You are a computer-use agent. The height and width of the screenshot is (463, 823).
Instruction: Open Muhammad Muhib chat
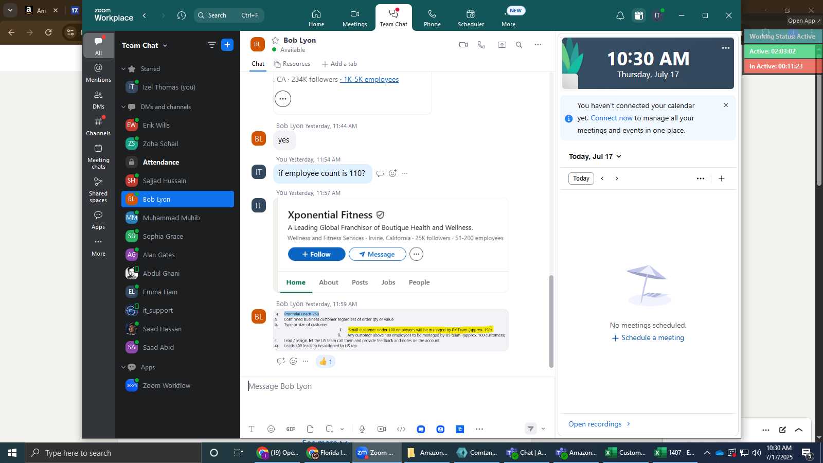point(177,218)
